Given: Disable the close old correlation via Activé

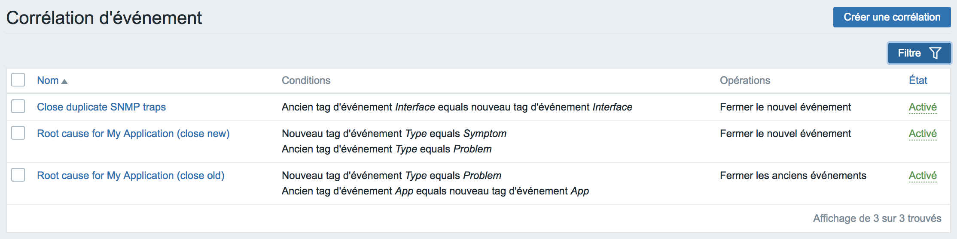Looking at the screenshot, I should pyautogui.click(x=923, y=176).
